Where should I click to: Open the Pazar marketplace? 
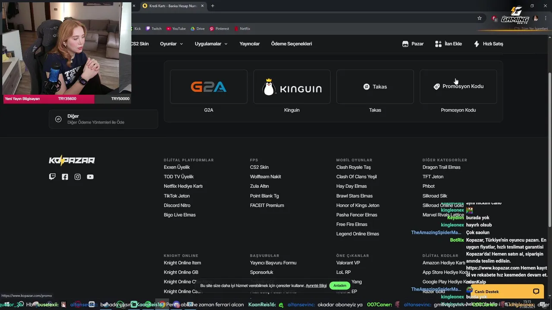[x=413, y=44]
